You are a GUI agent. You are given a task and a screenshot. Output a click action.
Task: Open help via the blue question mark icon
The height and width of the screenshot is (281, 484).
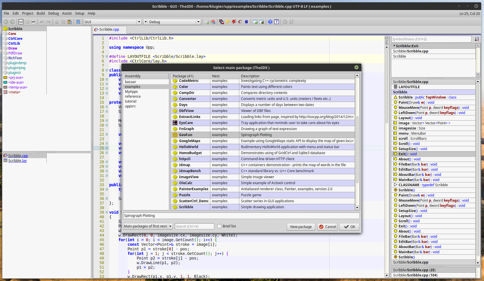270,22
